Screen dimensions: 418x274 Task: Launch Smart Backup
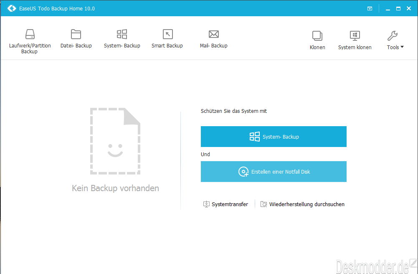(x=167, y=39)
